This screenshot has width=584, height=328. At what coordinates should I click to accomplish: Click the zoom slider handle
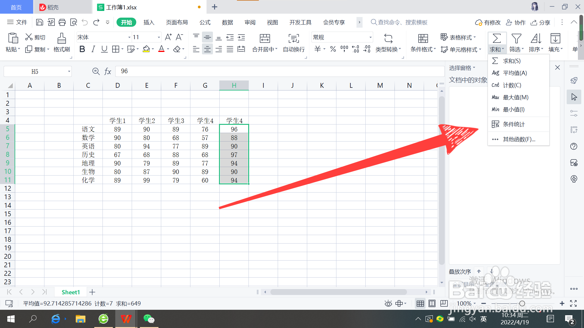coord(522,303)
